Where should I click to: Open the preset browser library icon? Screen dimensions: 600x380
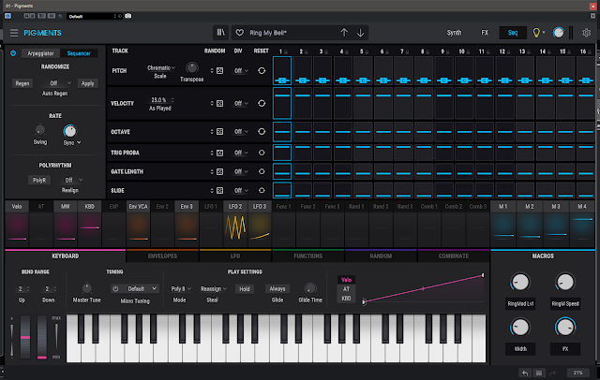coord(221,33)
